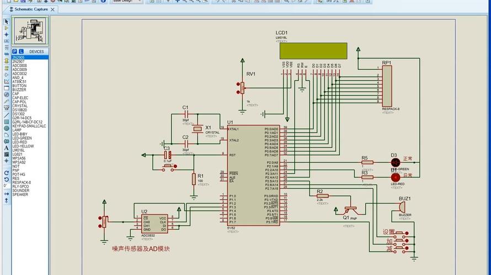Click the U2 ADC0832 chip

(x=154, y=224)
